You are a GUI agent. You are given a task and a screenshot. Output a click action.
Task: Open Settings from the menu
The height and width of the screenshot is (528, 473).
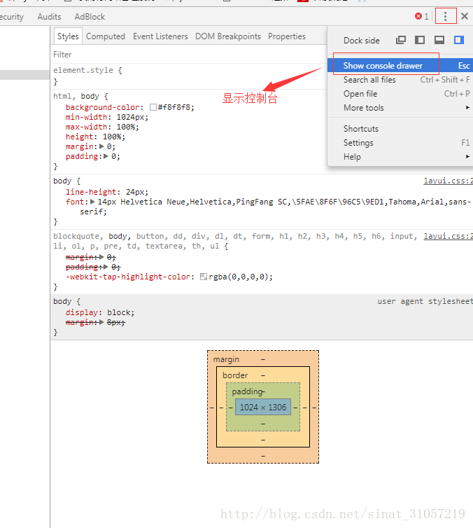[400, 143]
